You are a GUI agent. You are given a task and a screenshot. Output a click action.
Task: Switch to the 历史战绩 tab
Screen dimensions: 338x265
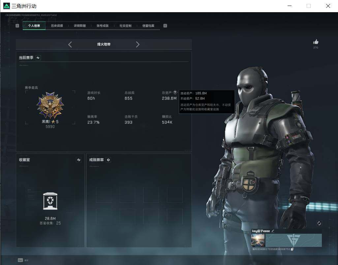click(x=57, y=26)
